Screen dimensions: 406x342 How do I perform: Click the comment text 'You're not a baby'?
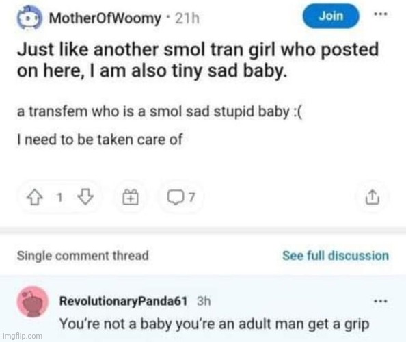[x=215, y=324]
